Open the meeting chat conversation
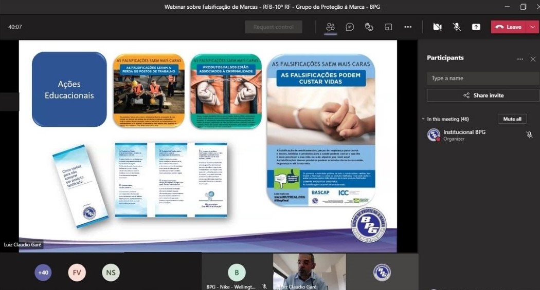Screen dimensions: 540x290 [x=350, y=27]
